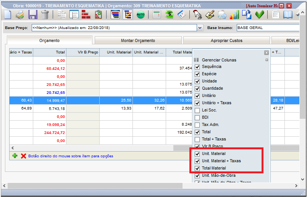Enable the Tax Adm. column checkbox
The image size is (307, 197).
point(197,125)
